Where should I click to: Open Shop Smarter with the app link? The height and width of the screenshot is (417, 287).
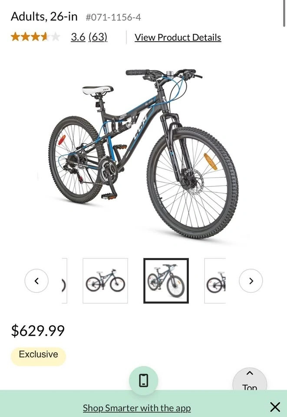(x=137, y=408)
